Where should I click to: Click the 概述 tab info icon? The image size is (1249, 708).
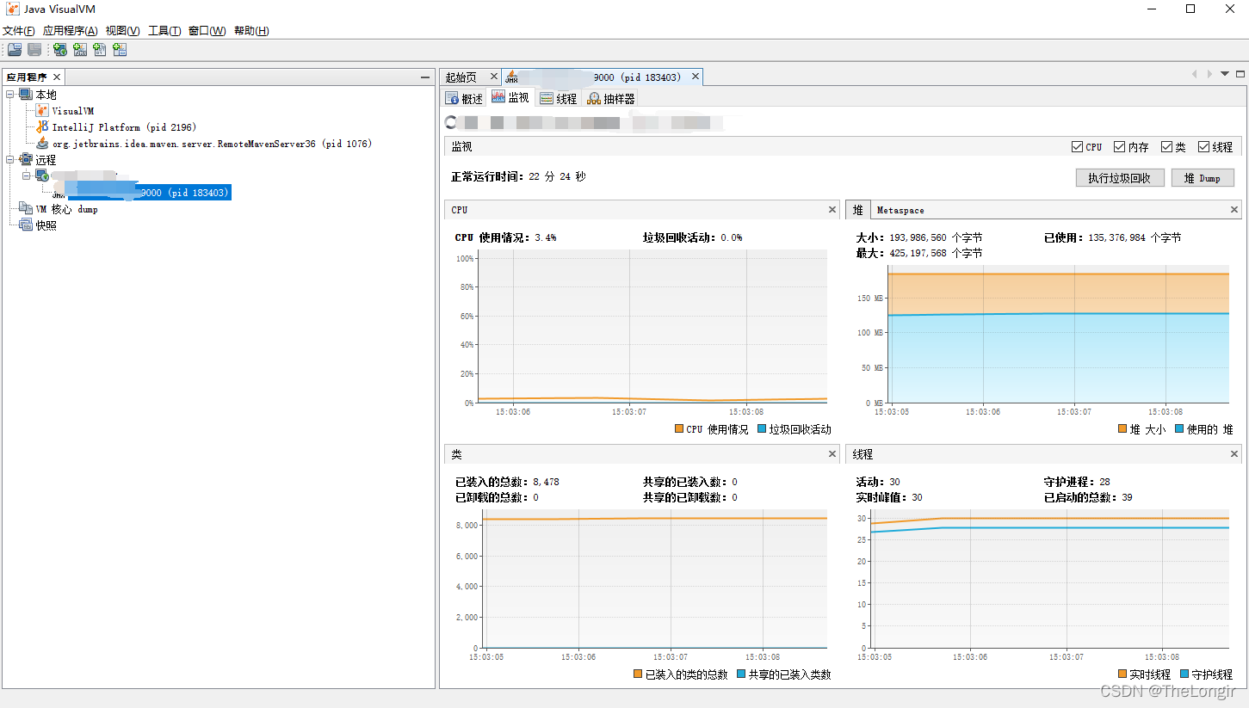[x=452, y=99]
